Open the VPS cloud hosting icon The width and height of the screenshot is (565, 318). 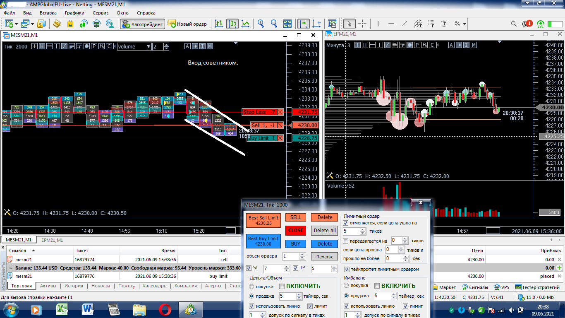pyautogui.click(x=97, y=24)
